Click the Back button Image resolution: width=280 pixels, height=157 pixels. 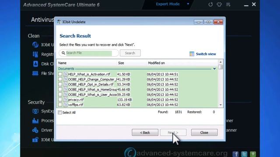coord(145,133)
